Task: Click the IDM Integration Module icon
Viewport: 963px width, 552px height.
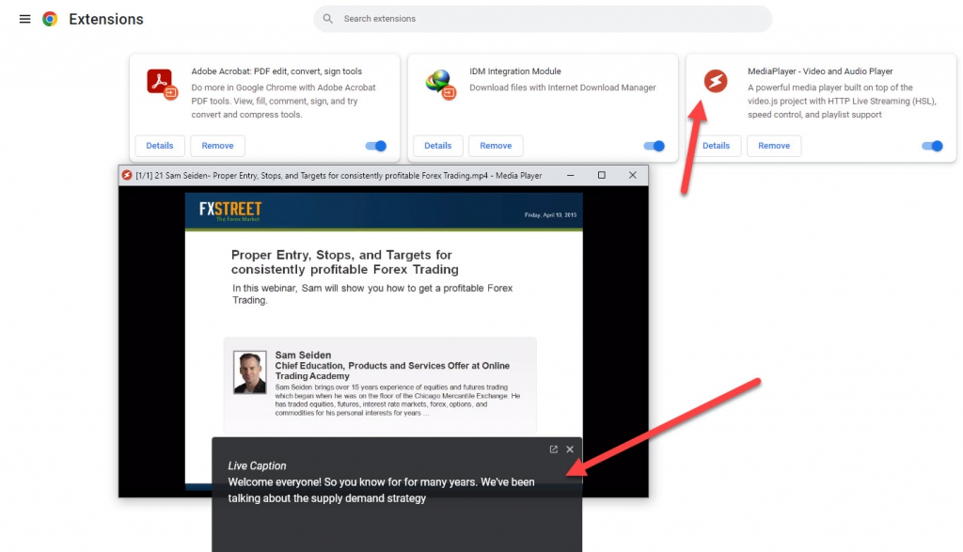Action: (440, 84)
